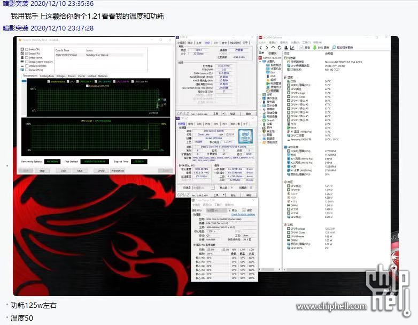Open 文件 menu in AIDA64 Extreme
This screenshot has height=325, width=418.
pyautogui.click(x=262, y=43)
